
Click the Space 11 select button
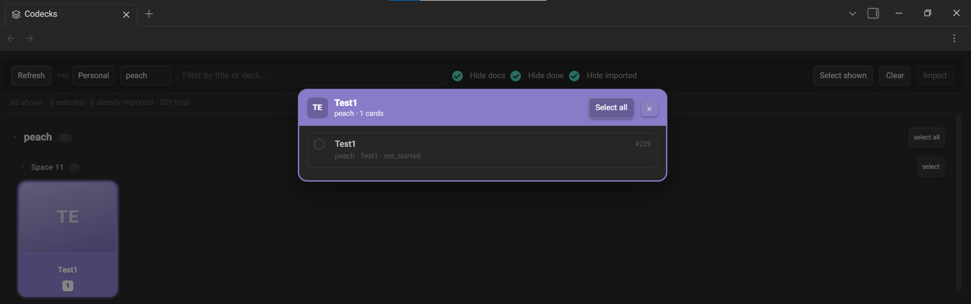(x=931, y=167)
